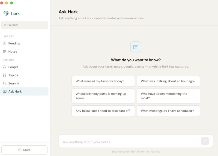218x156 pixels.
Task: Open the Pending library section
Action: 24,43
